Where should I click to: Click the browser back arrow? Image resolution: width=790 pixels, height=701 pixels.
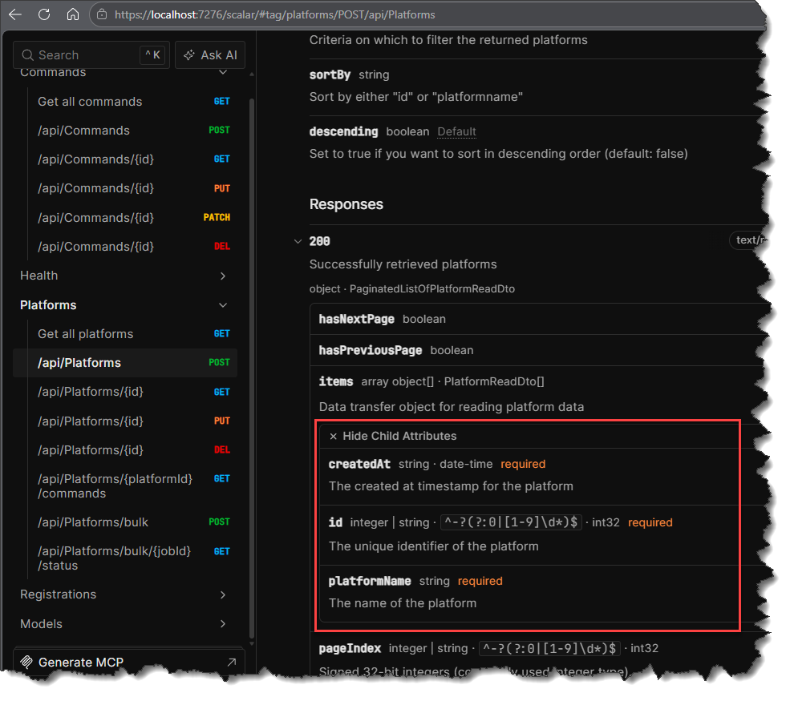pos(15,14)
